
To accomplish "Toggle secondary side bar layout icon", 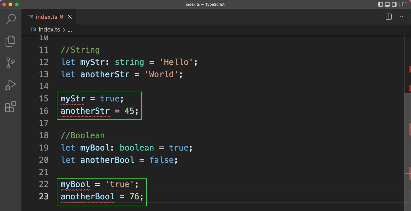I will (394, 4).
